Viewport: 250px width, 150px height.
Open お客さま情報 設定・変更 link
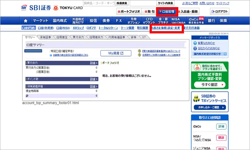165,28
